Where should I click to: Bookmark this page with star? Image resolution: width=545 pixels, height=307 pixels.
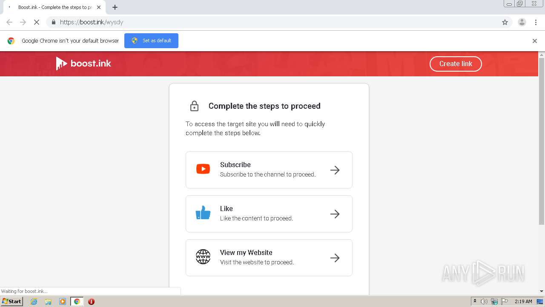505,22
